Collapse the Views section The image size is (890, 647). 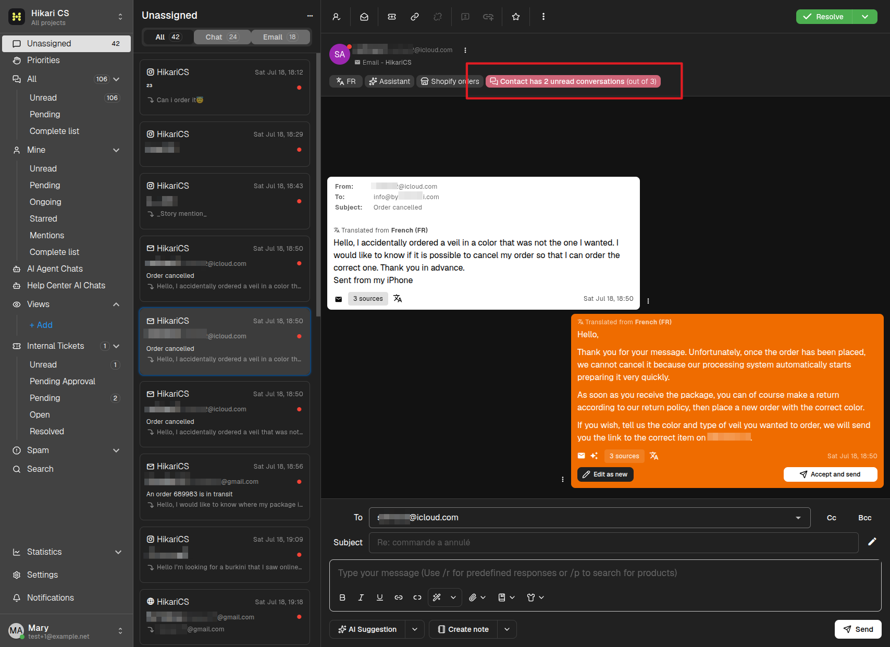point(116,304)
